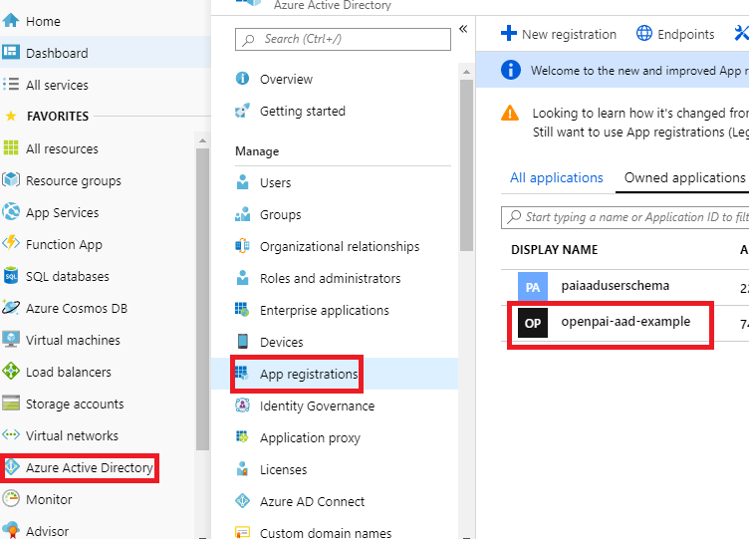The height and width of the screenshot is (539, 749).
Task: Click the Users person icon
Action: tap(242, 182)
